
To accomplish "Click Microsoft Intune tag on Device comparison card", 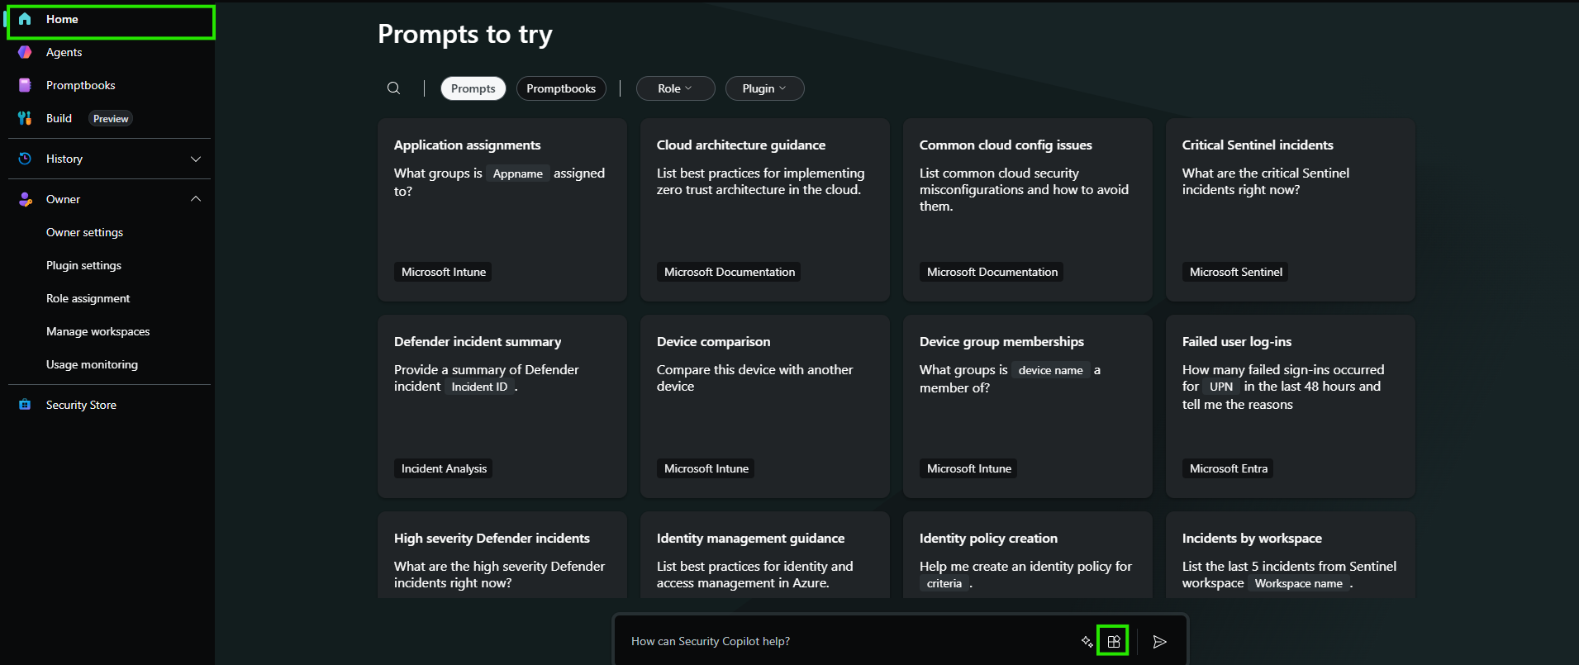I will [706, 468].
